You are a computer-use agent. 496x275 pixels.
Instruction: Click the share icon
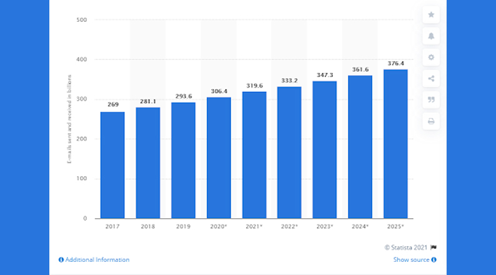click(x=431, y=79)
